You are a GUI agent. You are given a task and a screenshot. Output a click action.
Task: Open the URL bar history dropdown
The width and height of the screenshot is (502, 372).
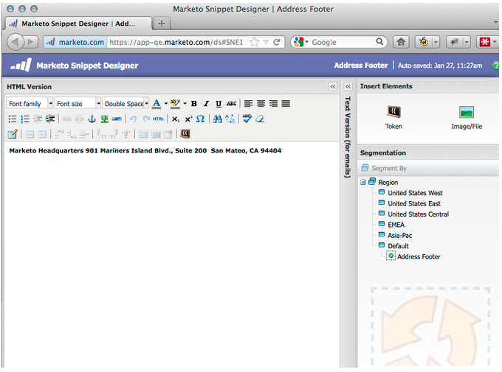(266, 42)
